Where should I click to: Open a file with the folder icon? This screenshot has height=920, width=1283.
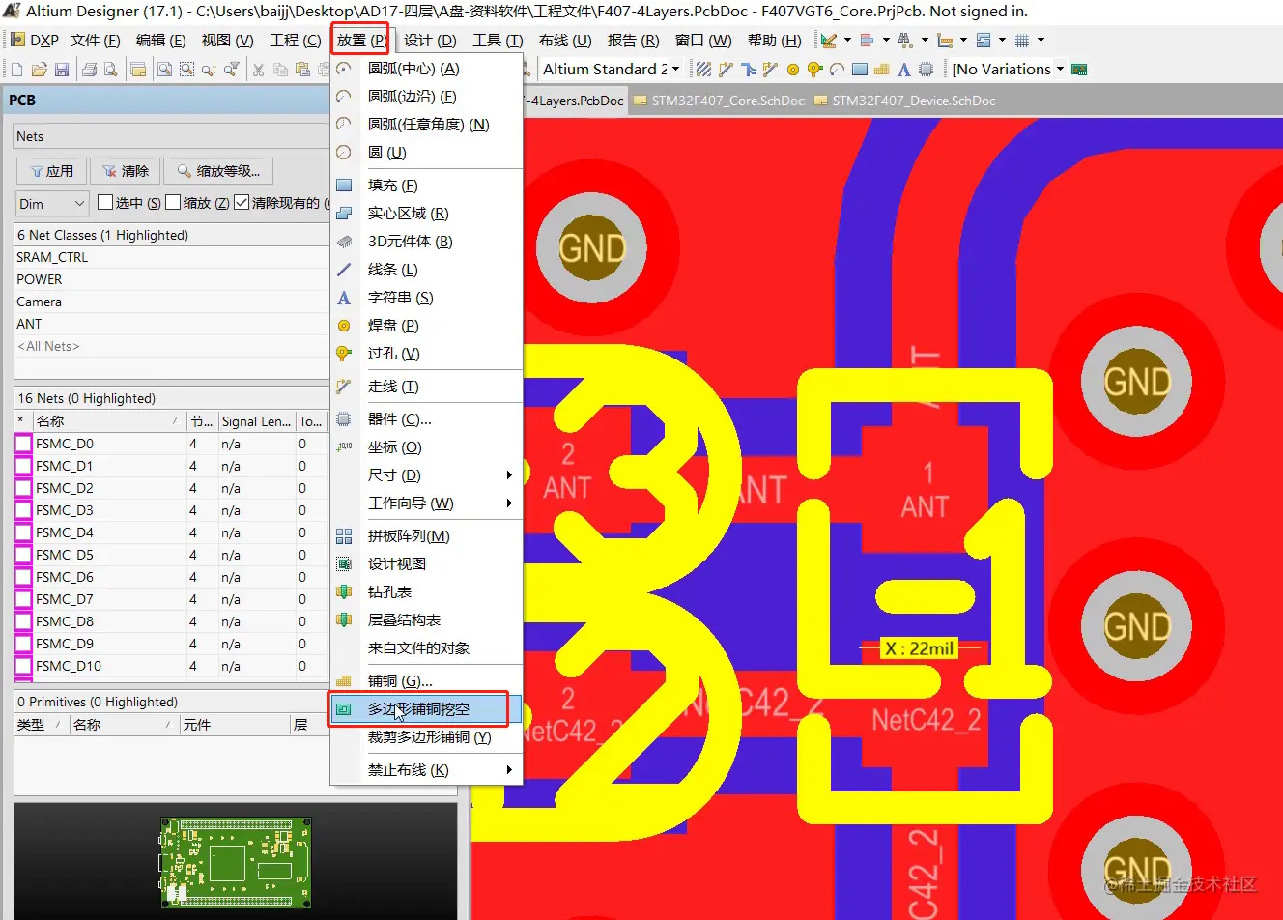click(x=40, y=70)
